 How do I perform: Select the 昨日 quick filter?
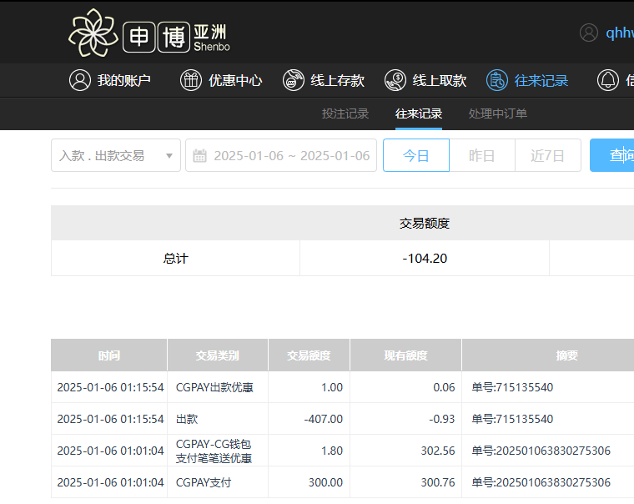point(481,155)
